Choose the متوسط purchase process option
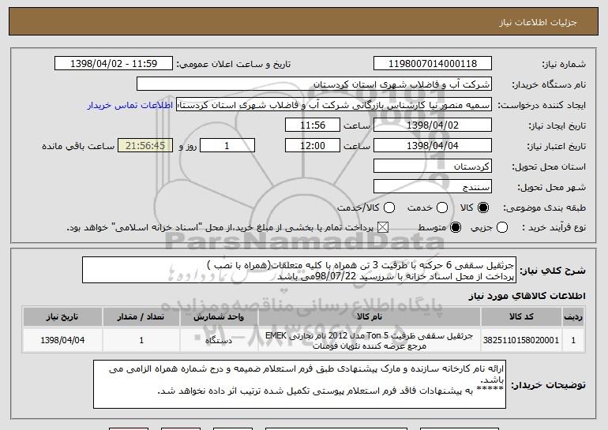Screen dimensions: 608x430 tap(456, 227)
